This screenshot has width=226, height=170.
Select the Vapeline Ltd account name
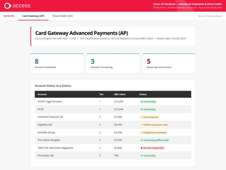(45, 125)
